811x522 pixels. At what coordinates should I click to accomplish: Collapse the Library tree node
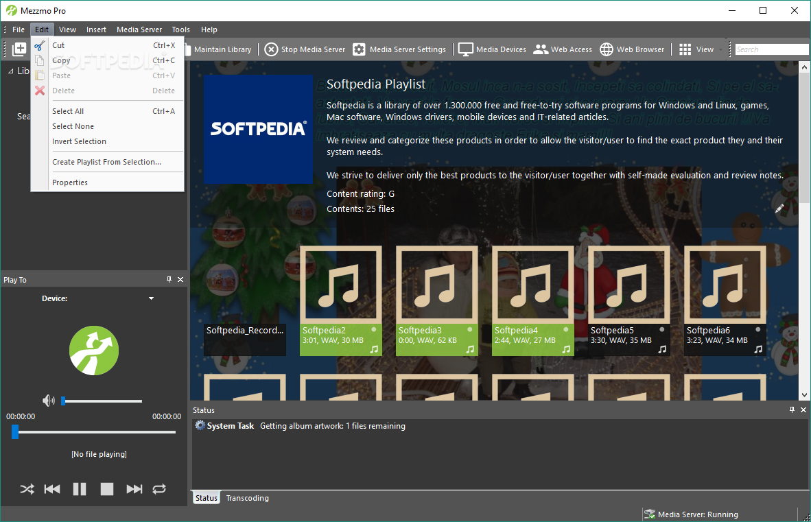[x=11, y=71]
